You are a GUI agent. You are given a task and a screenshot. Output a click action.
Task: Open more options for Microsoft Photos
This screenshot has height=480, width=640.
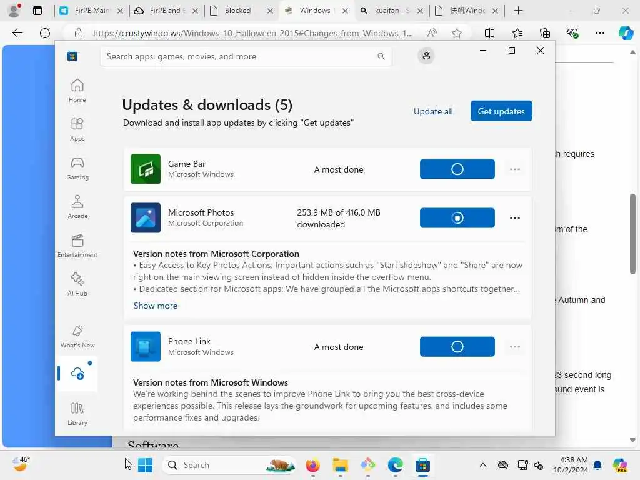click(x=515, y=218)
